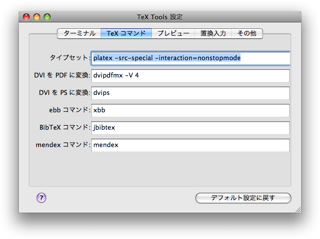This screenshot has height=239, width=320.
Task: Click the BibTeX コマンド jbibtex field
Action: tap(191, 128)
